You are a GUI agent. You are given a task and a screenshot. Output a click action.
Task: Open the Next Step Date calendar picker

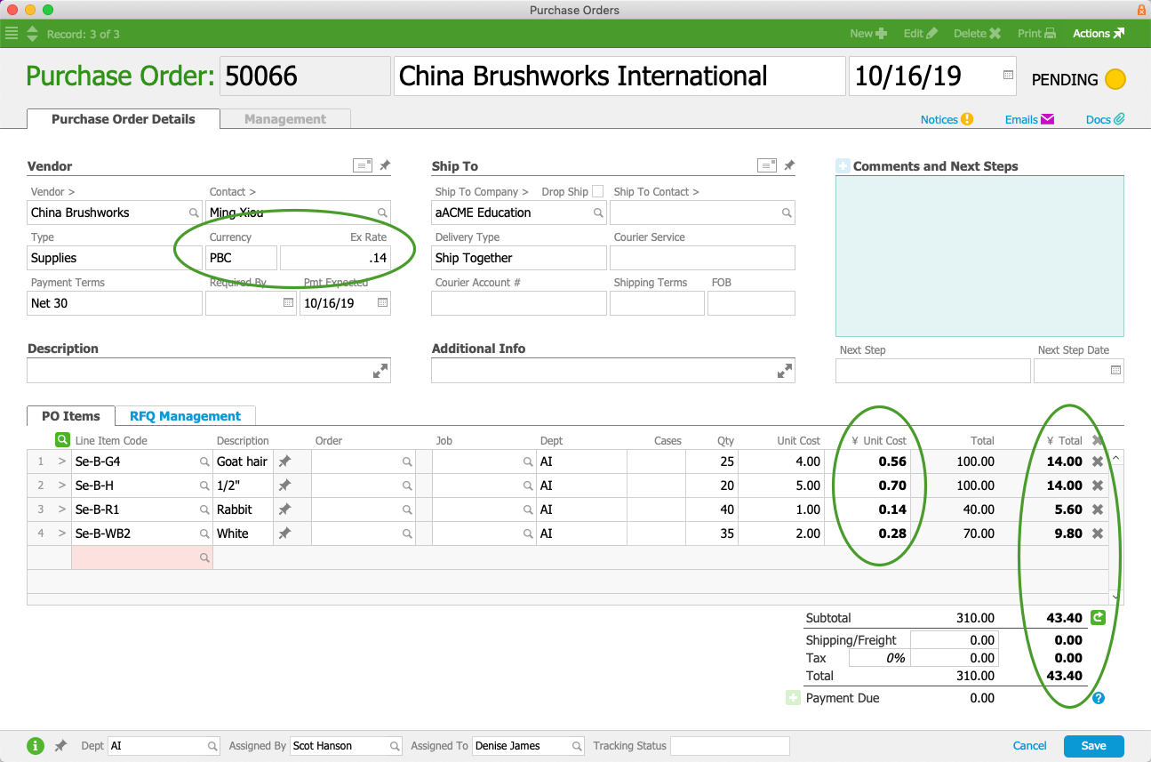tap(1115, 370)
